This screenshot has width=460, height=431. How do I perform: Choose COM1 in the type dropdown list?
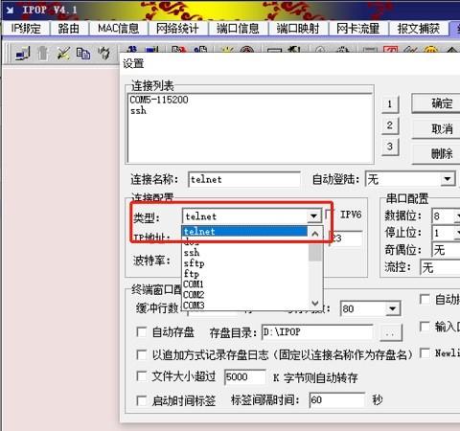[x=244, y=284]
